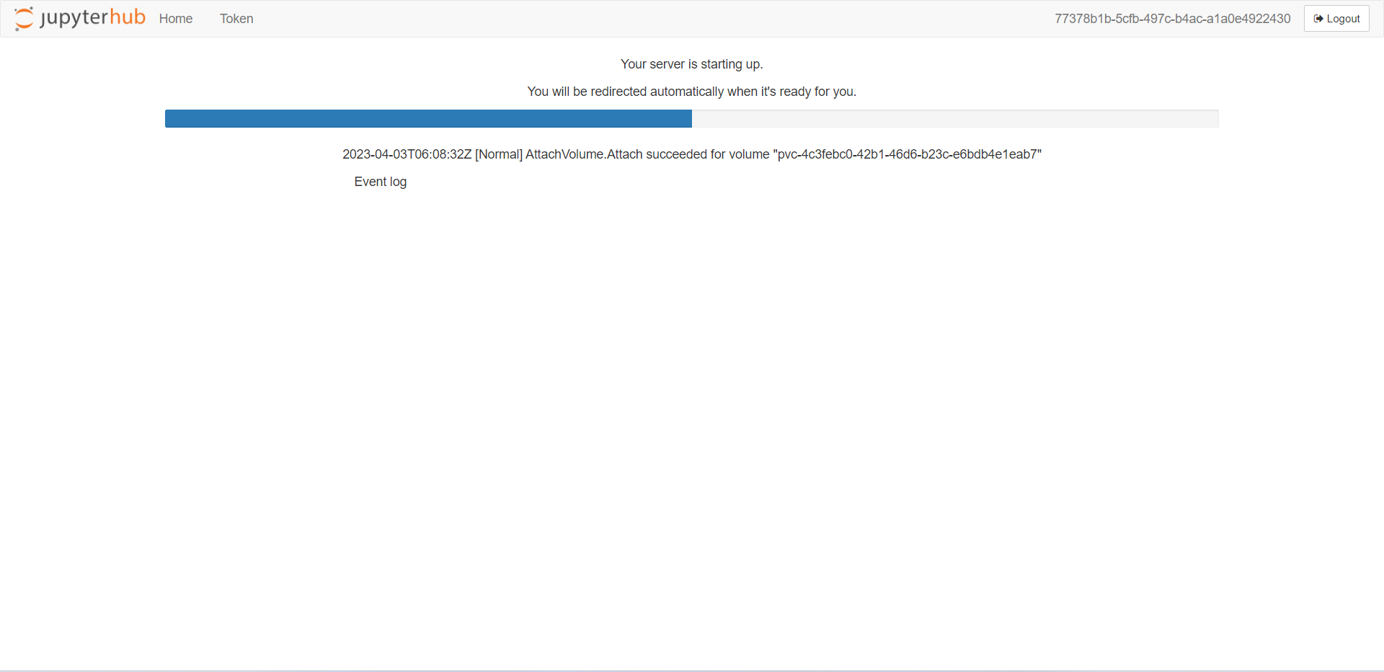
Task: Click the blue filled portion of progress bar
Action: [x=428, y=119]
